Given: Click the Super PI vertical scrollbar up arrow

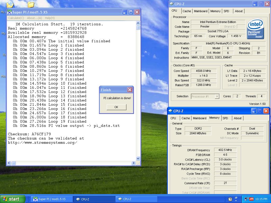Looking at the screenshot, I should [x=138, y=23].
